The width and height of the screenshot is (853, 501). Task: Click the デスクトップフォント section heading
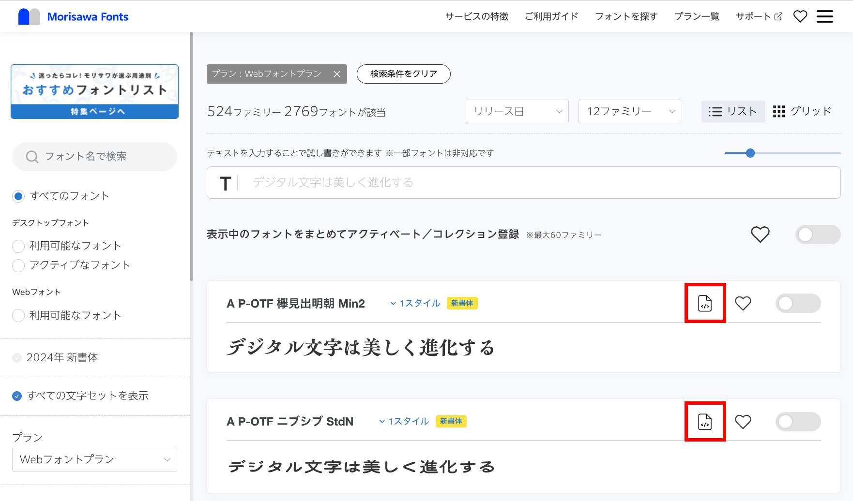point(50,223)
